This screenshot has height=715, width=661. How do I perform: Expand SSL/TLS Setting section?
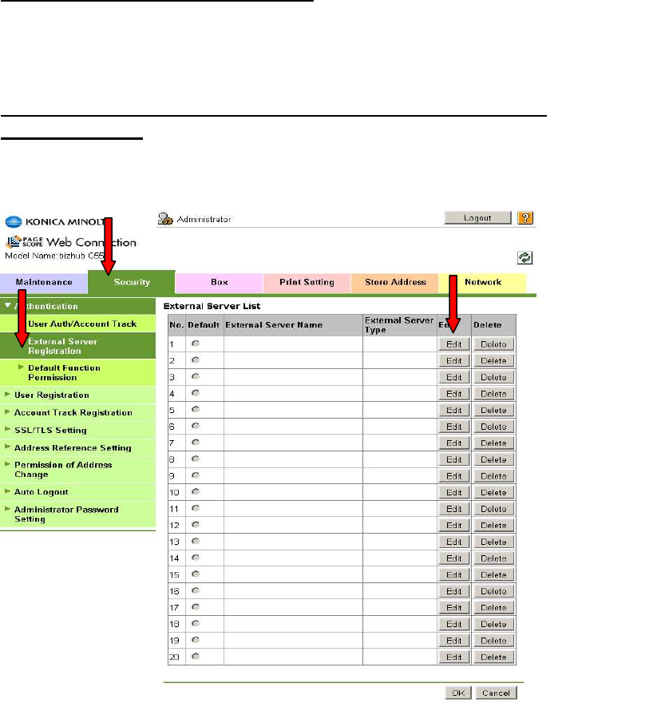pos(7,429)
